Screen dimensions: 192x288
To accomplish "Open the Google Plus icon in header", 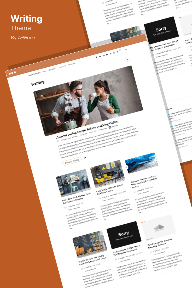I will pos(104,56).
